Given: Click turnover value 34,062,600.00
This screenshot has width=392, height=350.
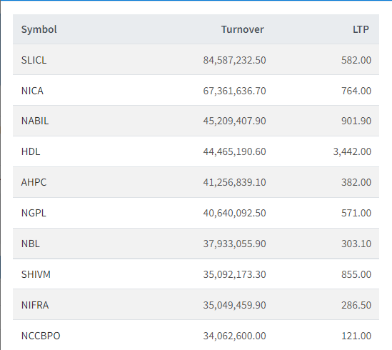Looking at the screenshot, I should click(x=234, y=336).
